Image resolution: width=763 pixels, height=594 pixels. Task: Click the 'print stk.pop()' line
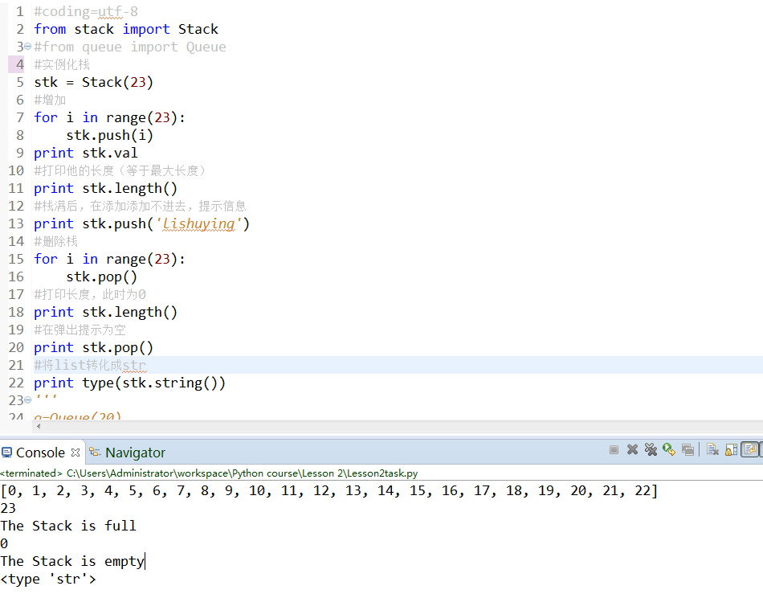click(x=93, y=347)
